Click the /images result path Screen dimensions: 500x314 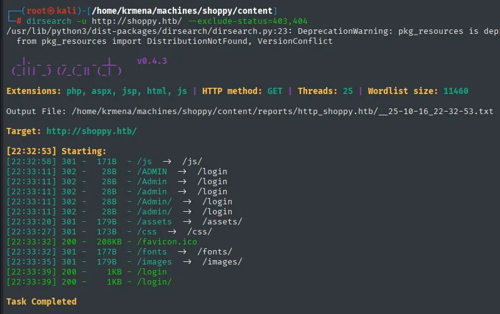point(155,262)
